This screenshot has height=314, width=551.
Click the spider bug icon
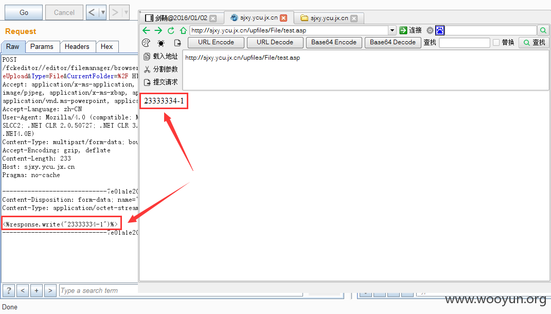click(161, 43)
